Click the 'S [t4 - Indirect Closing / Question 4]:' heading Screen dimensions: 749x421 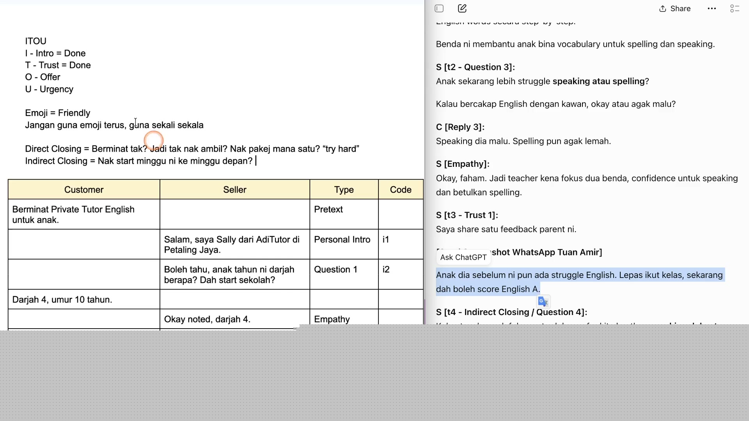click(x=512, y=312)
